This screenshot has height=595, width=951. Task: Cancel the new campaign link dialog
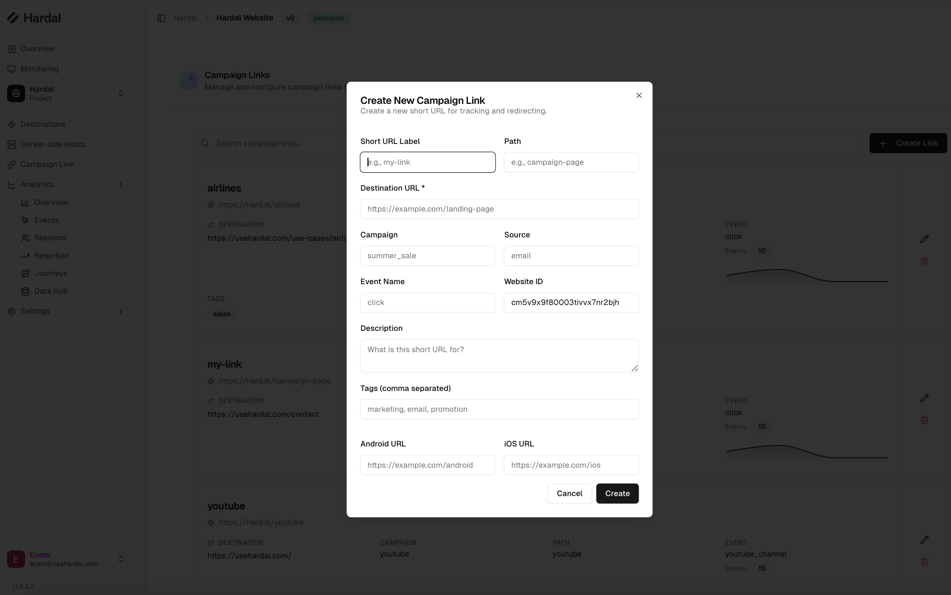tap(569, 494)
